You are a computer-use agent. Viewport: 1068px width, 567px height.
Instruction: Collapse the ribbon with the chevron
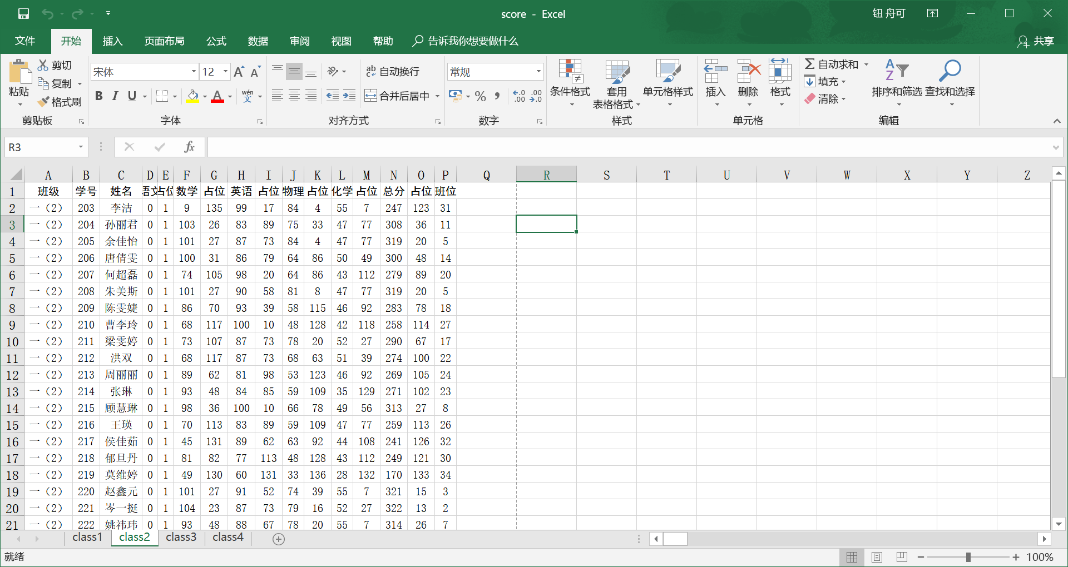[x=1056, y=121]
